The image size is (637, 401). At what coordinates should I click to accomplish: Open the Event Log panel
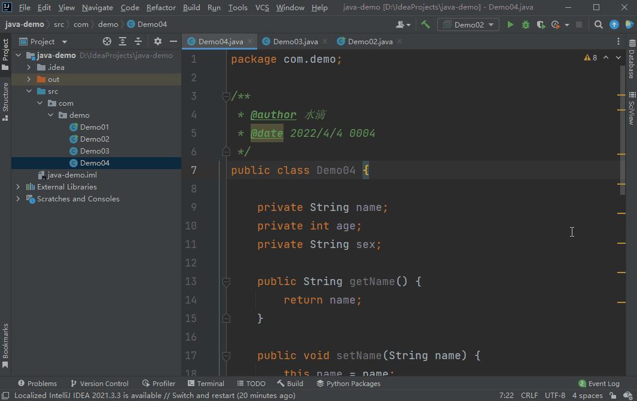pyautogui.click(x=599, y=383)
